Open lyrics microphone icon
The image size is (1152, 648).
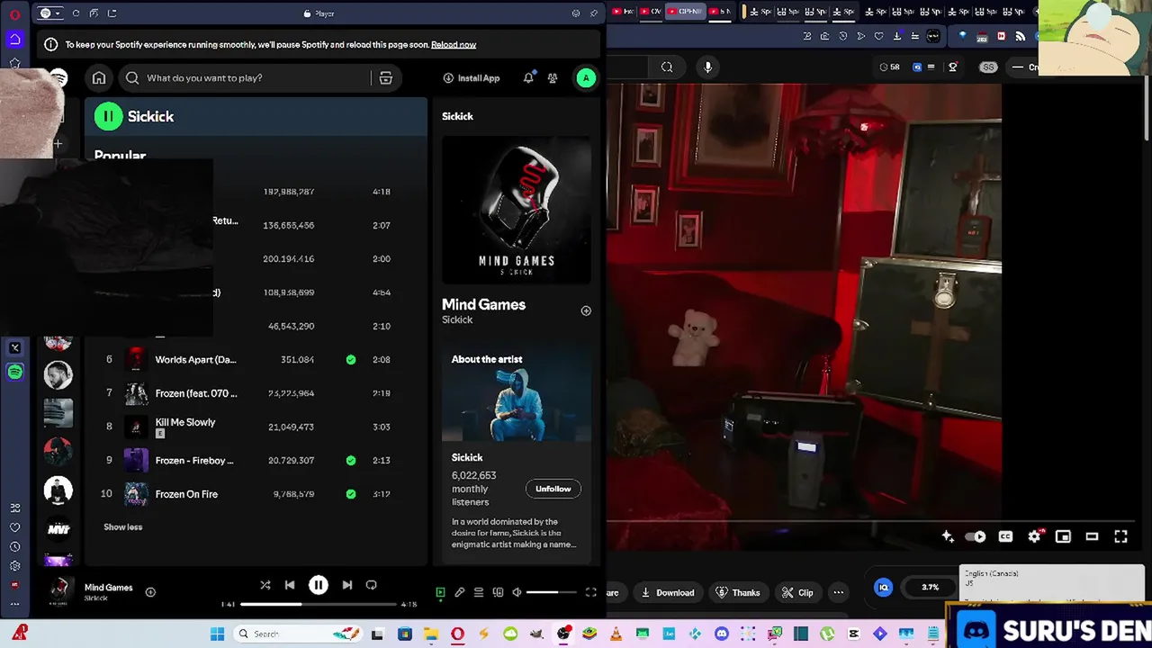(459, 592)
